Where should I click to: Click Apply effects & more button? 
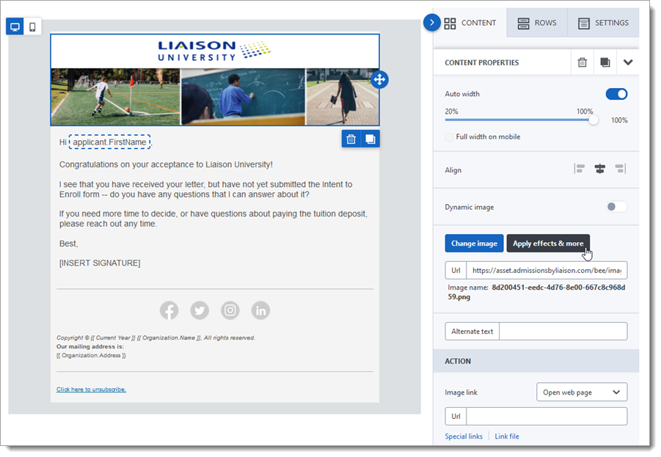[x=548, y=244]
